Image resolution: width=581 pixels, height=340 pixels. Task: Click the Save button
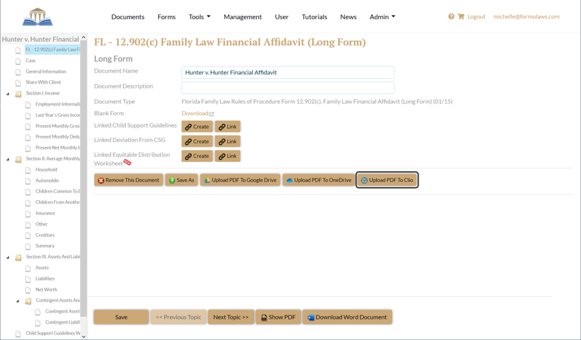point(121,317)
